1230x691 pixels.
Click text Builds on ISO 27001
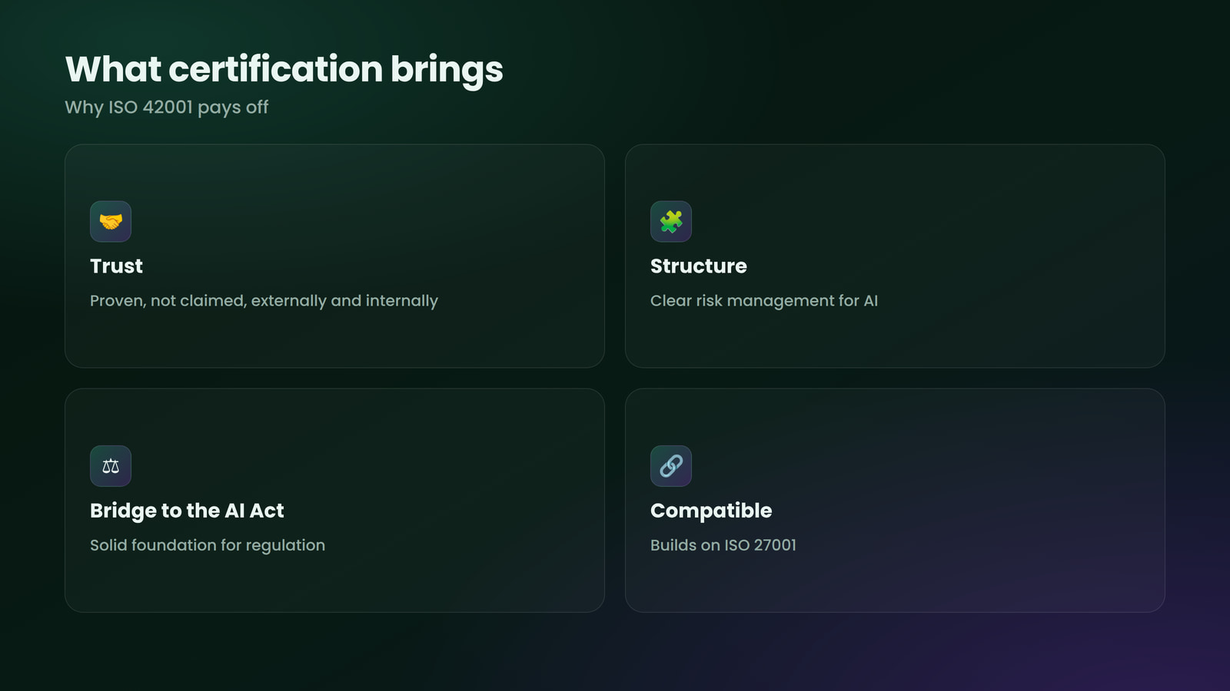click(723, 545)
